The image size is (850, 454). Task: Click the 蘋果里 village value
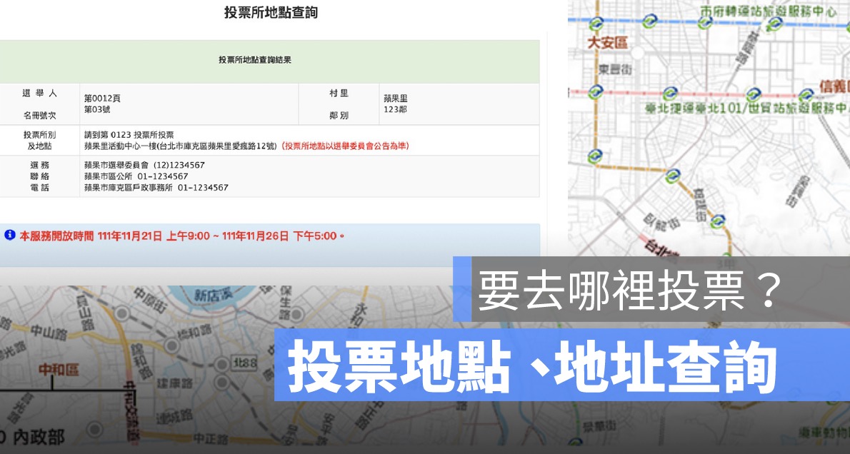coord(396,98)
